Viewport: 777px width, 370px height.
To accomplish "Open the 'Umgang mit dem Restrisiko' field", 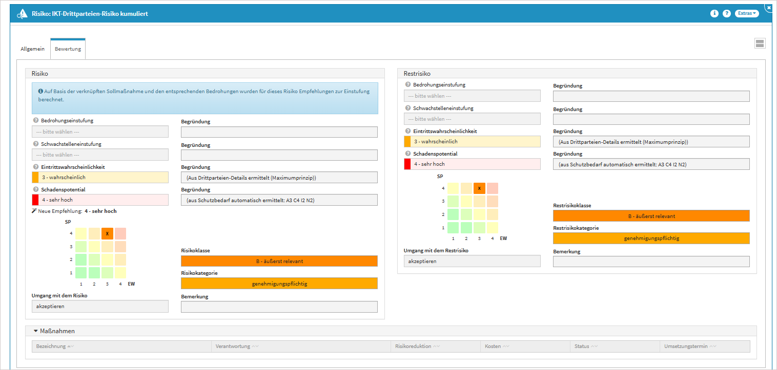I will click(x=472, y=261).
